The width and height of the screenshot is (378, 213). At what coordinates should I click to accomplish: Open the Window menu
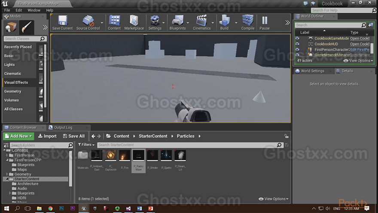pyautogui.click(x=34, y=10)
